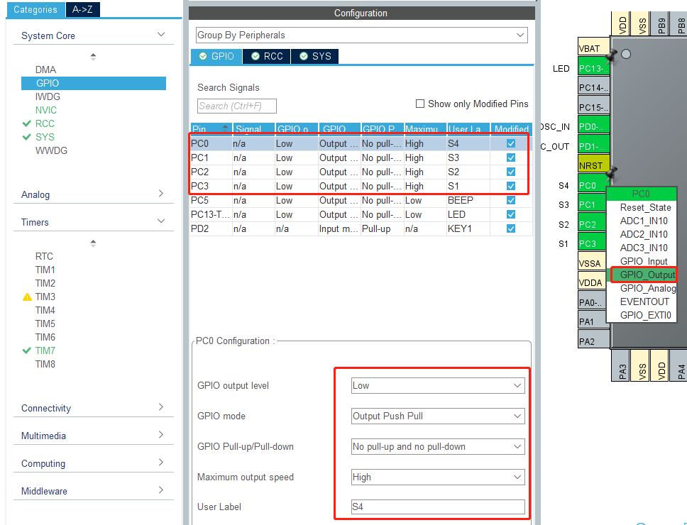The image size is (687, 525).
Task: Click the VDDA pin box
Action: point(592,282)
